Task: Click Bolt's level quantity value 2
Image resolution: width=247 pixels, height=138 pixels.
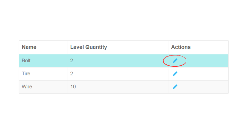Action: click(72, 61)
